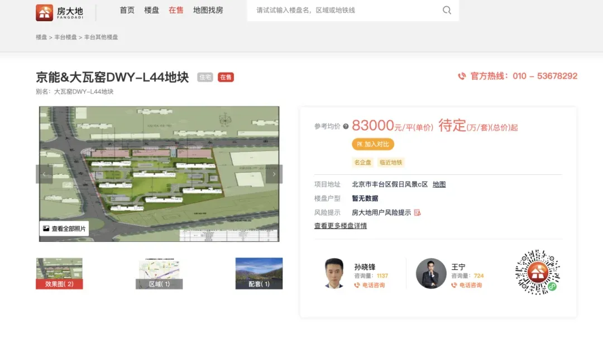Click the QR code mini-program image
Screen dimensions: 603x343
[537, 272]
